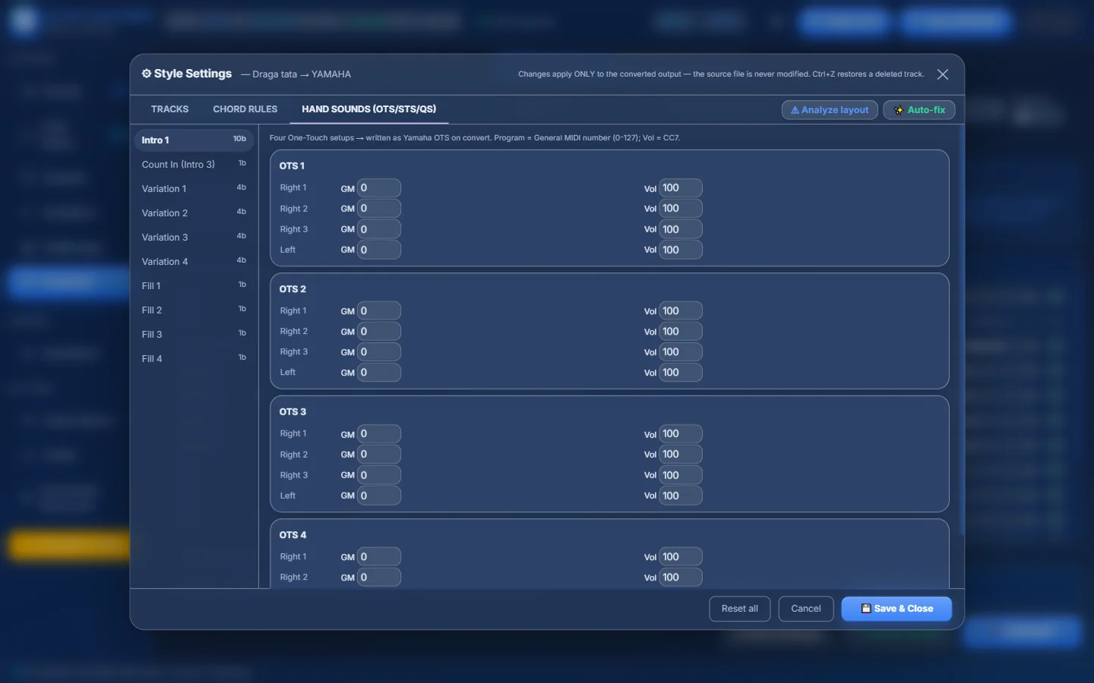Image resolution: width=1094 pixels, height=683 pixels.
Task: Edit OTS 2 Right 1 GM program field
Action: tap(379, 310)
